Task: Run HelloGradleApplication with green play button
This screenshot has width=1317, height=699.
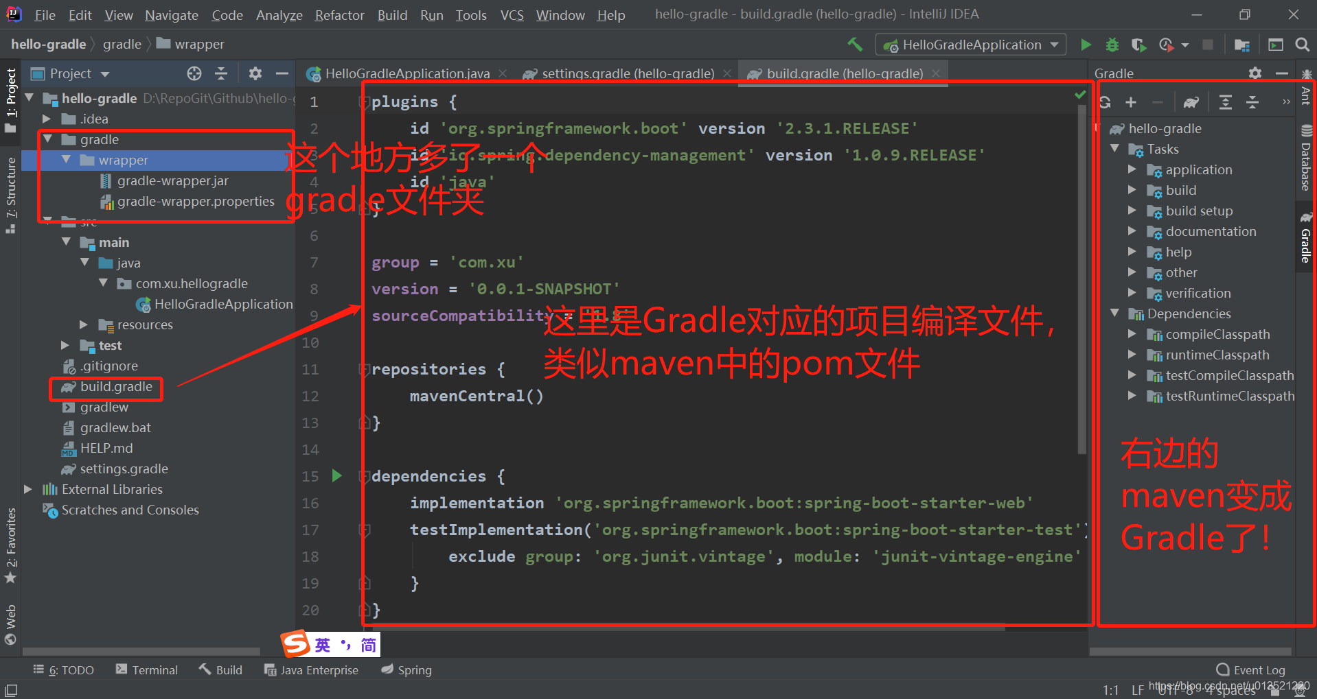Action: tap(1086, 45)
